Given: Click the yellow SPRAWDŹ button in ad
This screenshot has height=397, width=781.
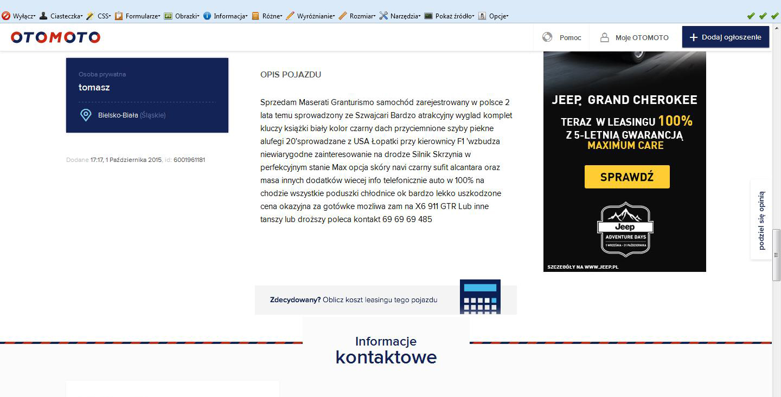Looking at the screenshot, I should (627, 177).
